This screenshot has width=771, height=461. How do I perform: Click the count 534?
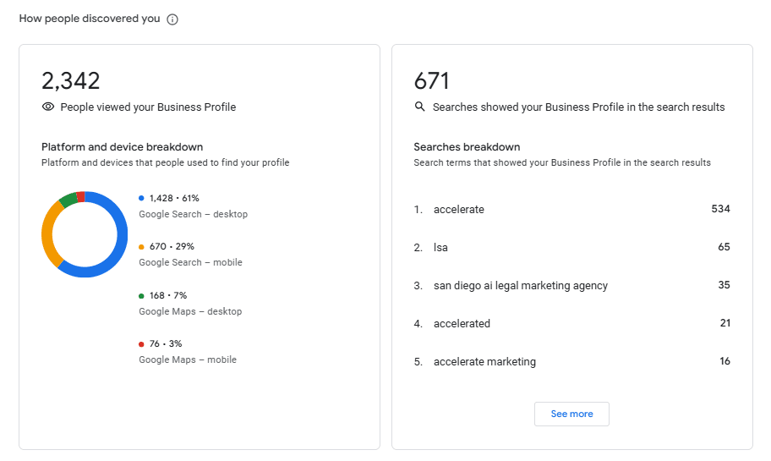pyautogui.click(x=720, y=209)
